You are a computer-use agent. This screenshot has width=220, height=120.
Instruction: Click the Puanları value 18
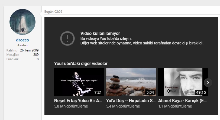click(37, 59)
